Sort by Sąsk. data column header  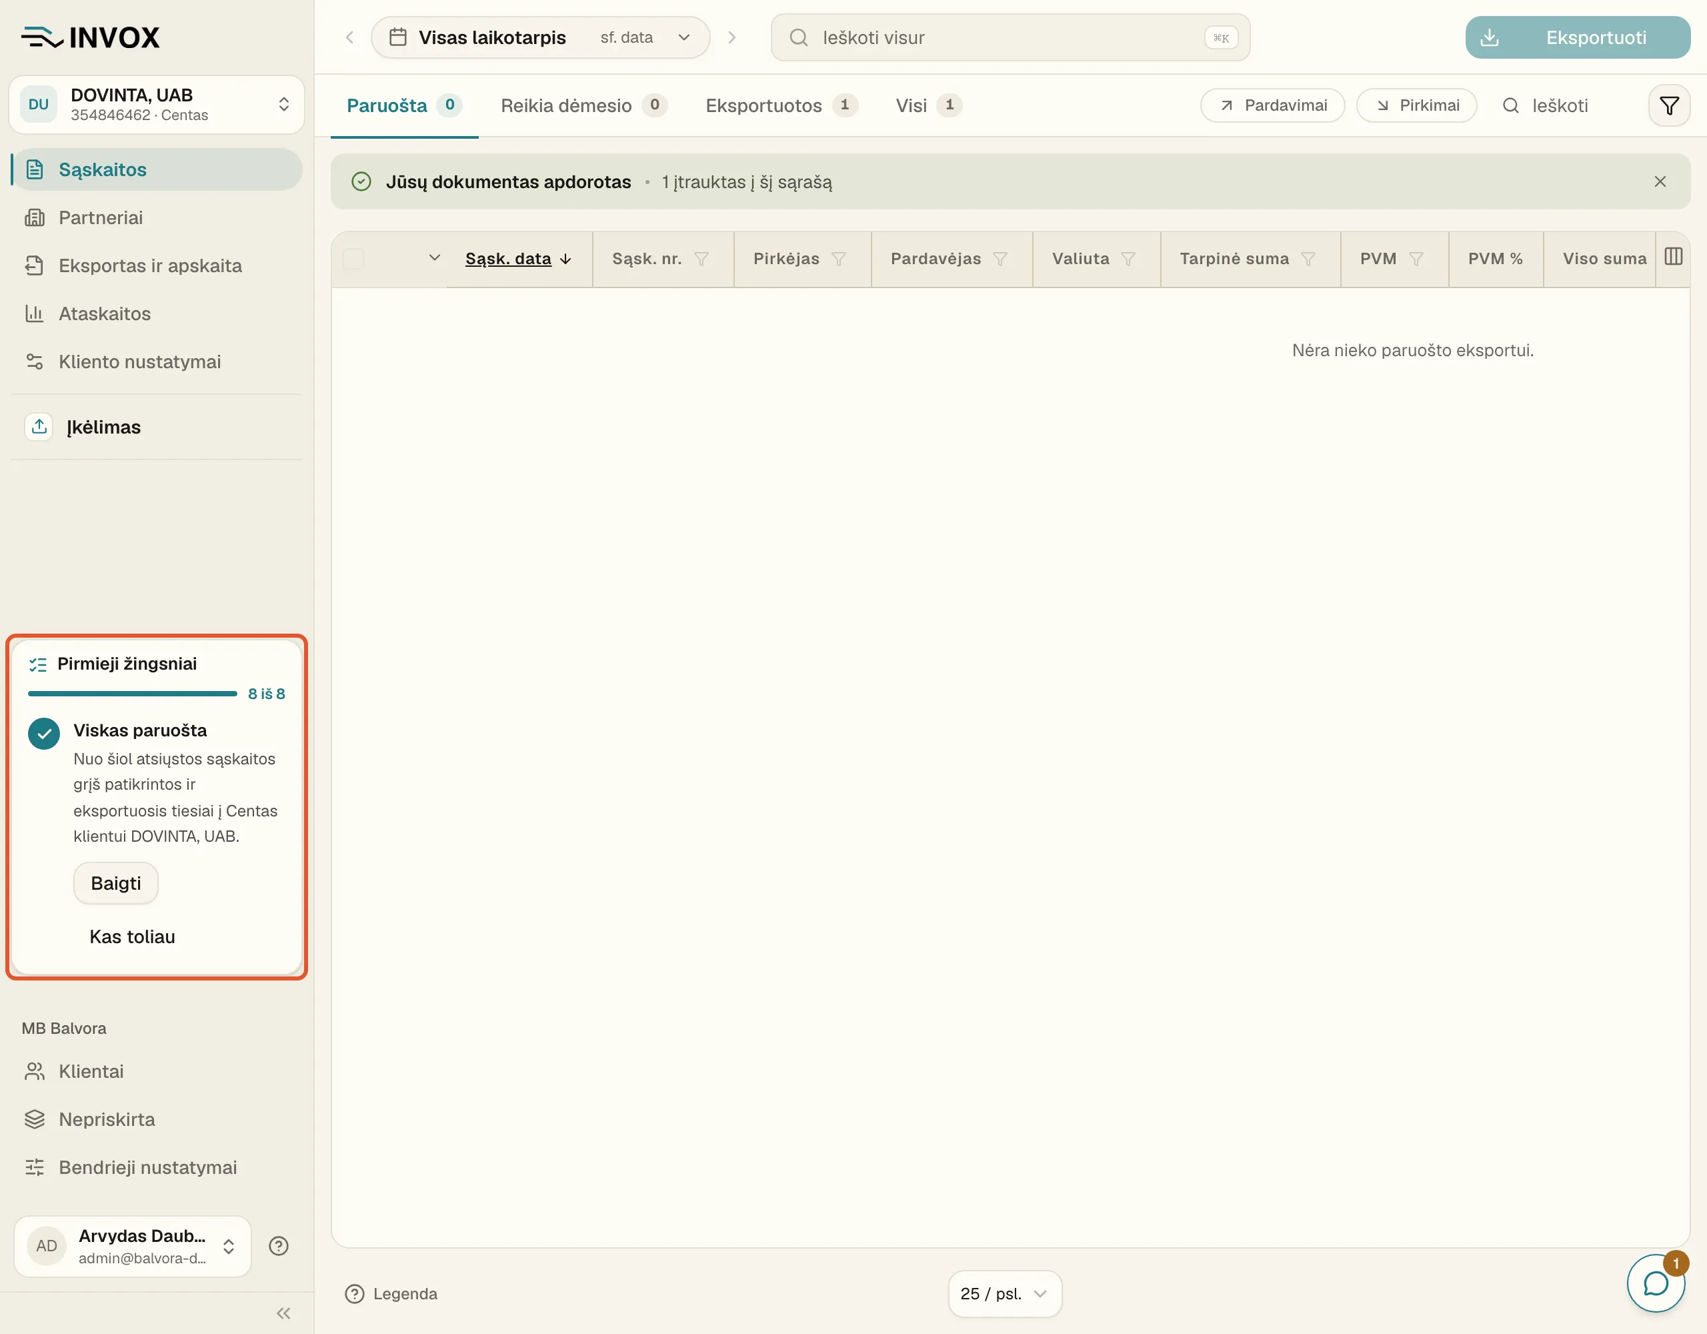pyautogui.click(x=518, y=259)
